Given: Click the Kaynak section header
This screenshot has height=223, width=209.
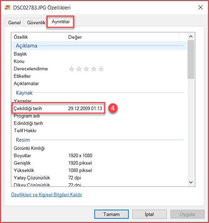Looking at the screenshot, I should coord(99,93).
